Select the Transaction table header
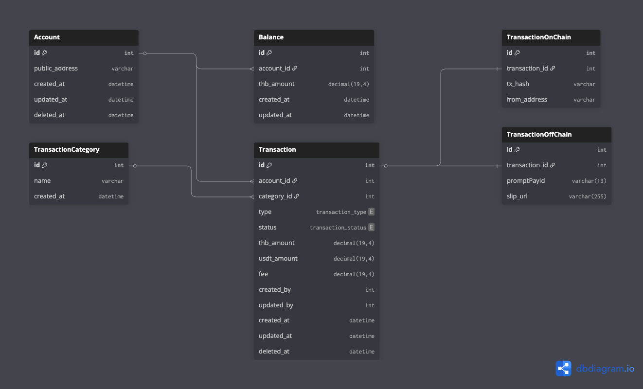The width and height of the screenshot is (643, 389). coord(316,150)
